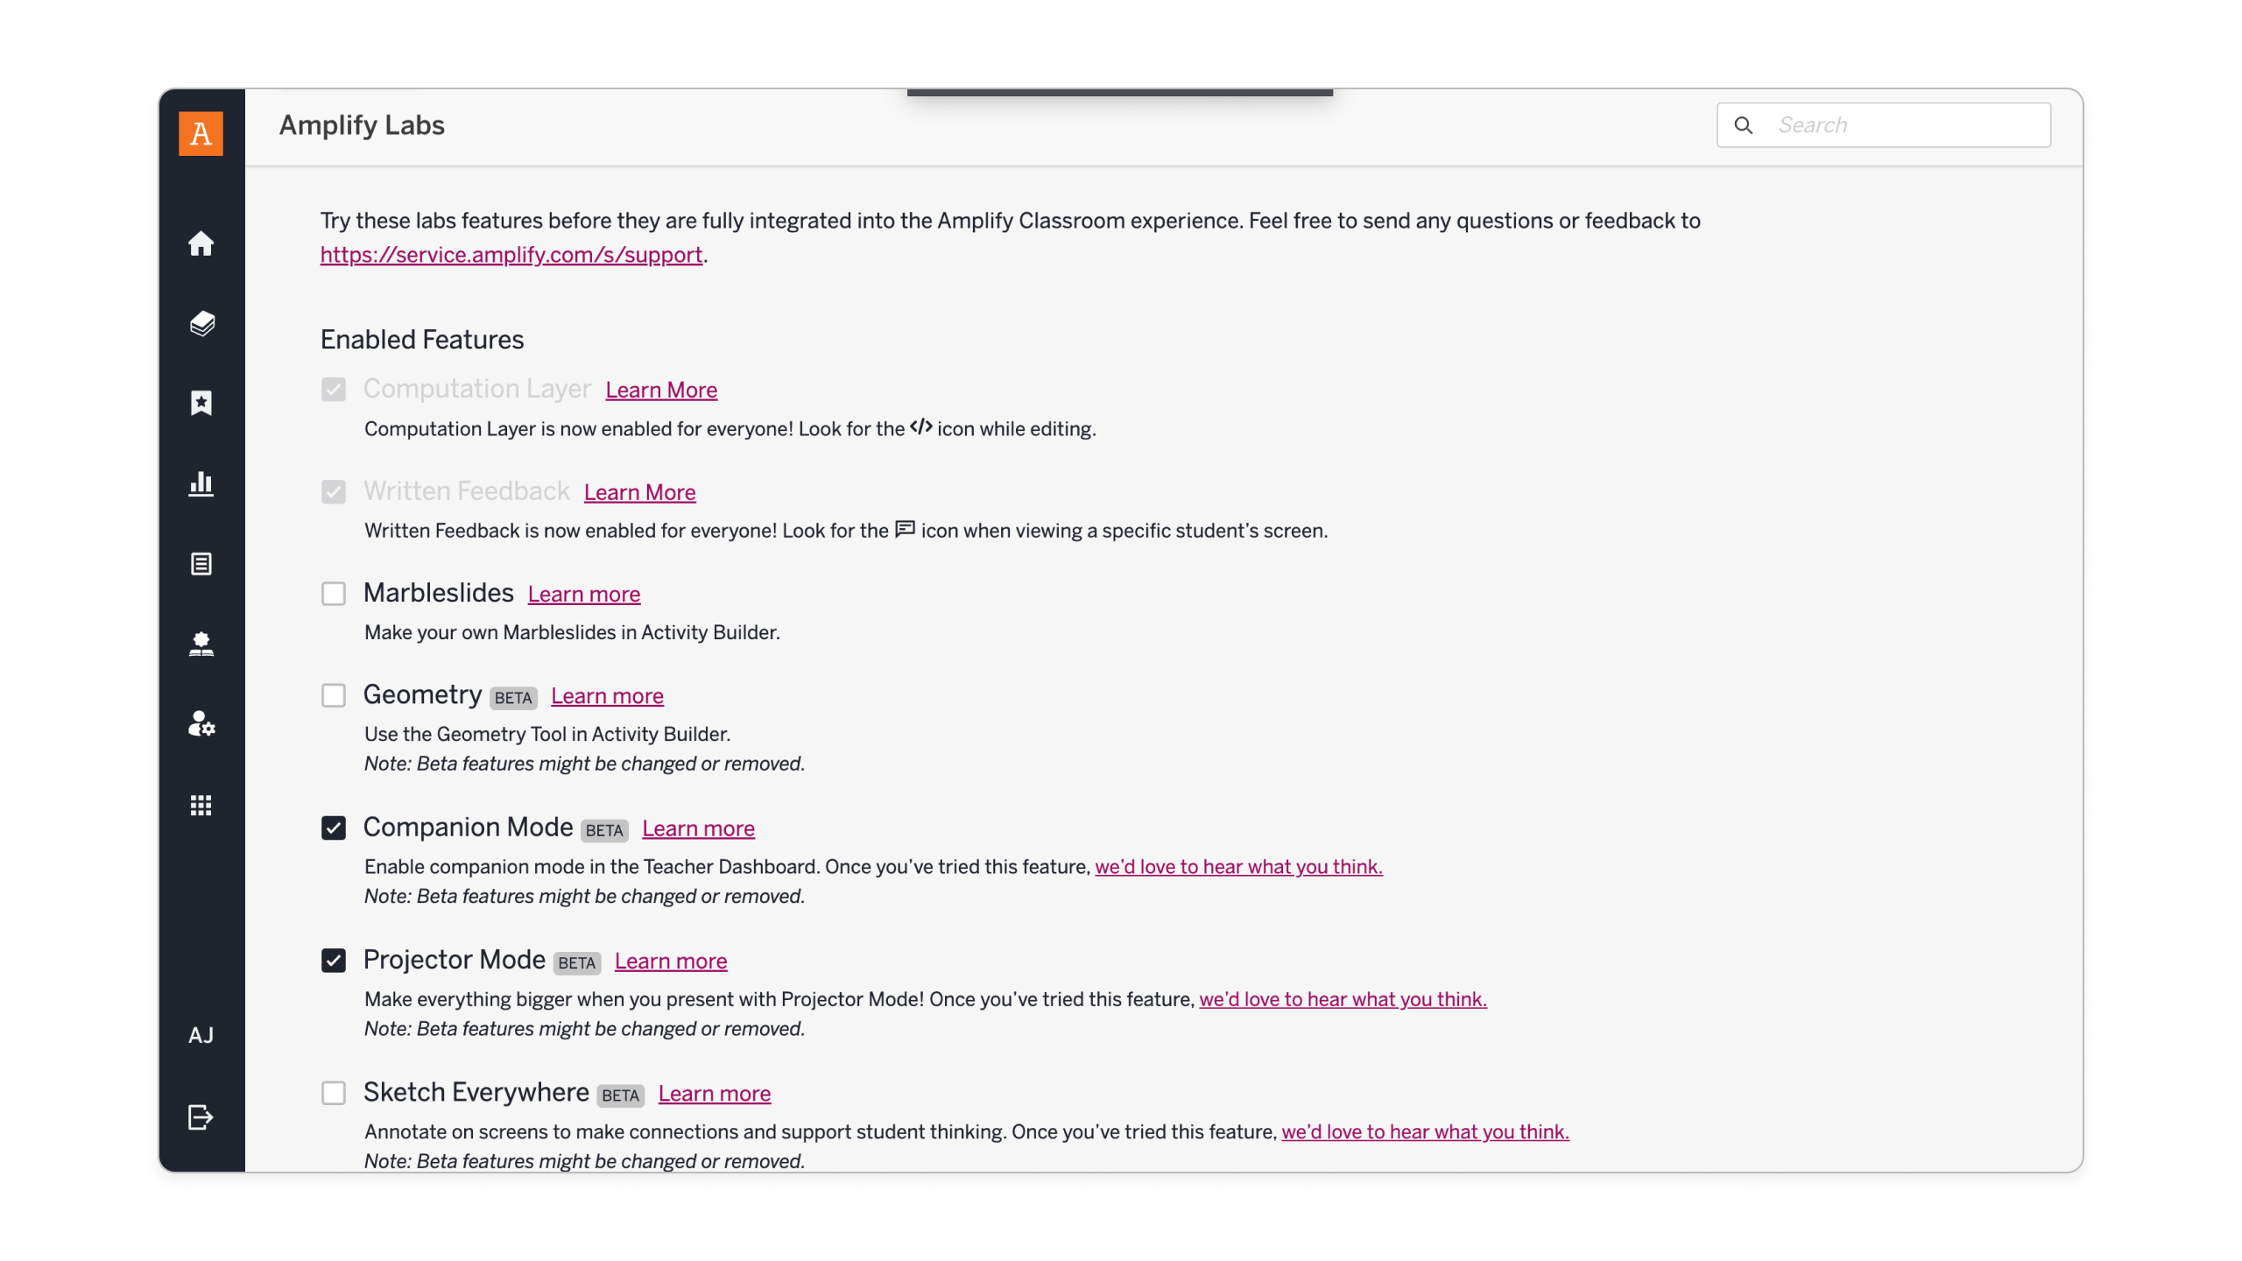Image resolution: width=2242 pixels, height=1261 pixels.
Task: Click the person reading book sidebar icon
Action: 201,645
